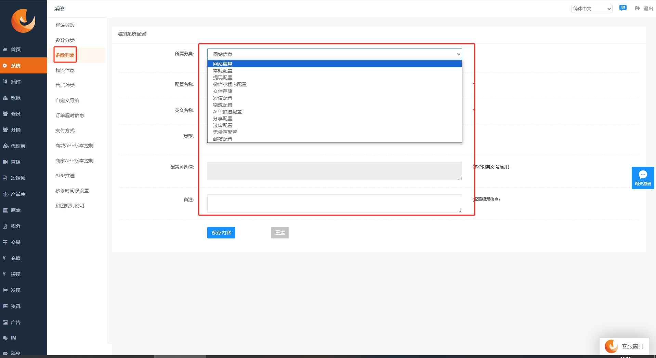Click the users icon beside 分销

(x=5, y=130)
